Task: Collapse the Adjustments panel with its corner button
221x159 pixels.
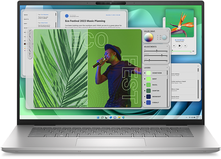Action: coord(167,46)
